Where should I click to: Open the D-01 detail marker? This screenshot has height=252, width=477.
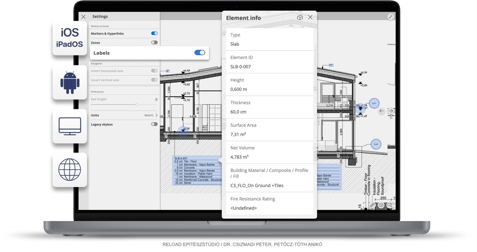point(374,103)
